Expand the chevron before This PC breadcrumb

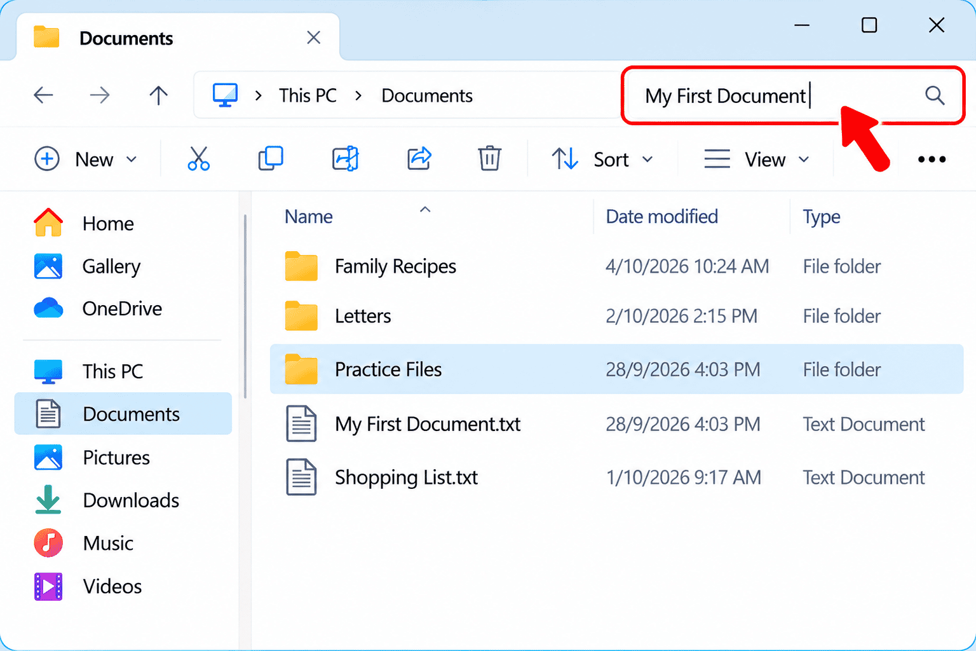pos(258,95)
